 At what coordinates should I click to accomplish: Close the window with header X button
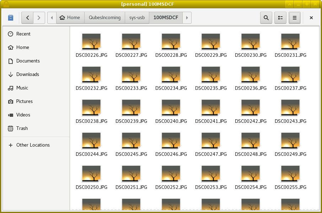coord(311,18)
